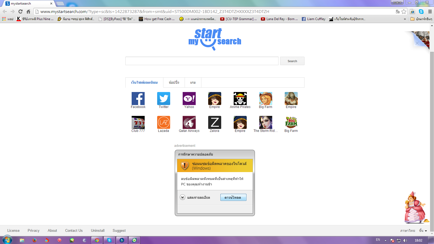Open Windows Explorer from the taskbar
This screenshot has height=244, width=434.
[x=22, y=240]
